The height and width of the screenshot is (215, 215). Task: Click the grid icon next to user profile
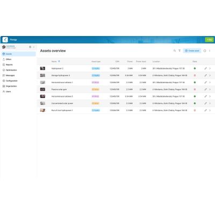[x=30, y=47]
